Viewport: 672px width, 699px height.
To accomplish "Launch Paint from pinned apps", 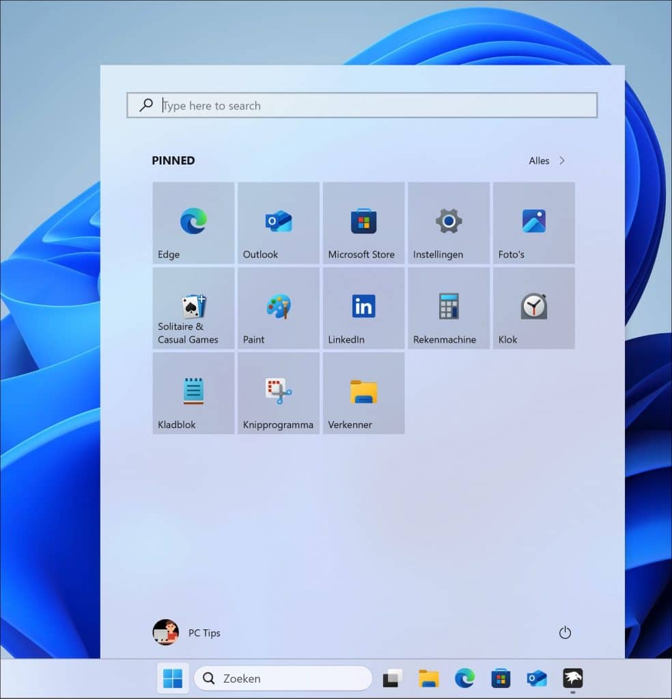I will coord(278,308).
